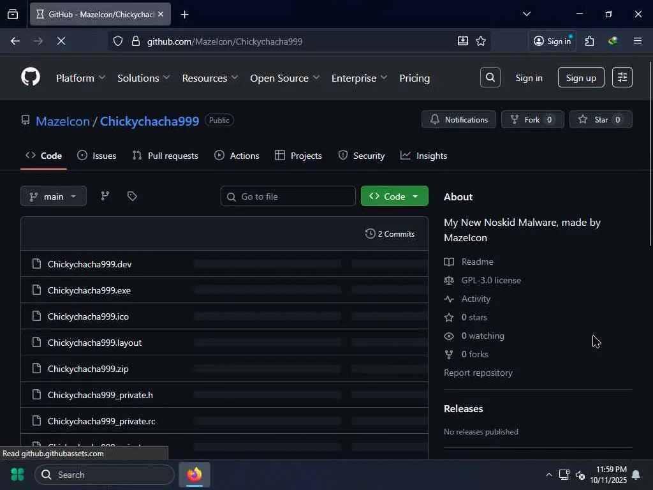Click the muted volume tray icon

580,475
